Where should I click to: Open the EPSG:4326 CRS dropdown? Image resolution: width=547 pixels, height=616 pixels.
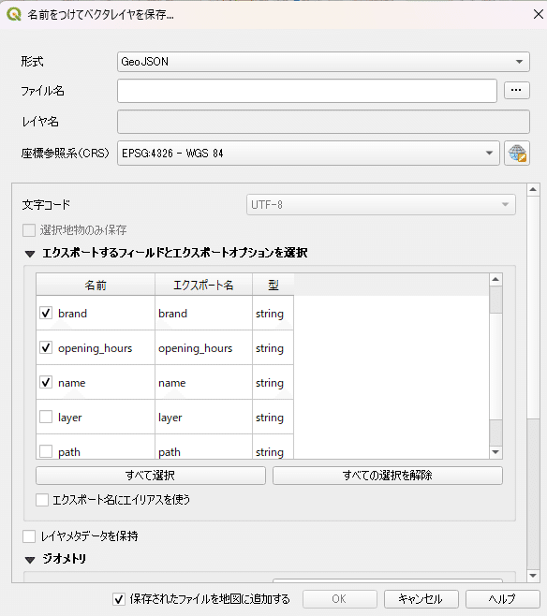308,154
